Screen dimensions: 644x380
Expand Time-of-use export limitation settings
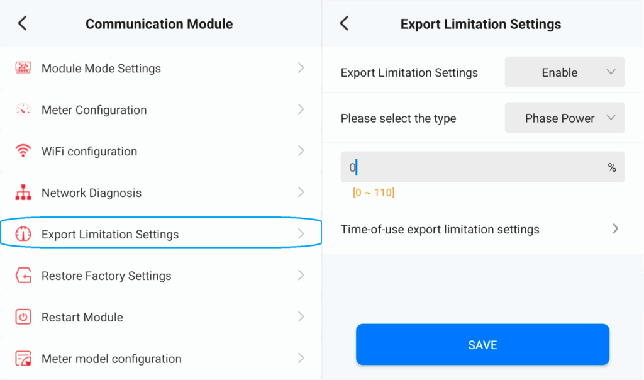(479, 230)
